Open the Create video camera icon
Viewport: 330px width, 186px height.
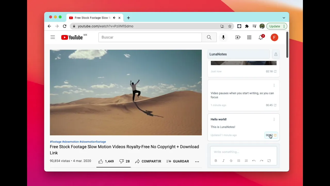click(x=238, y=37)
